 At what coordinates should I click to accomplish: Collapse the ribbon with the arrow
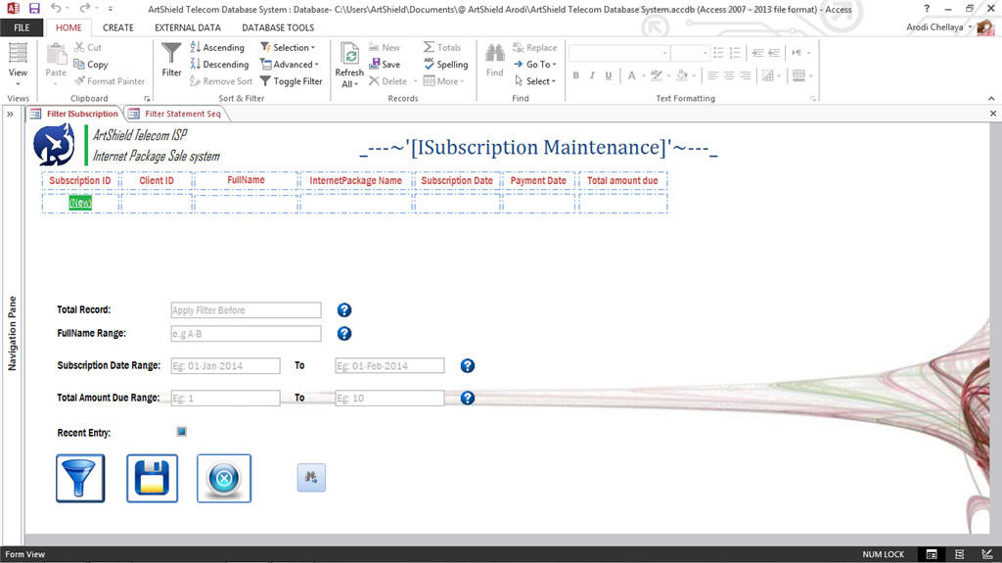point(991,99)
